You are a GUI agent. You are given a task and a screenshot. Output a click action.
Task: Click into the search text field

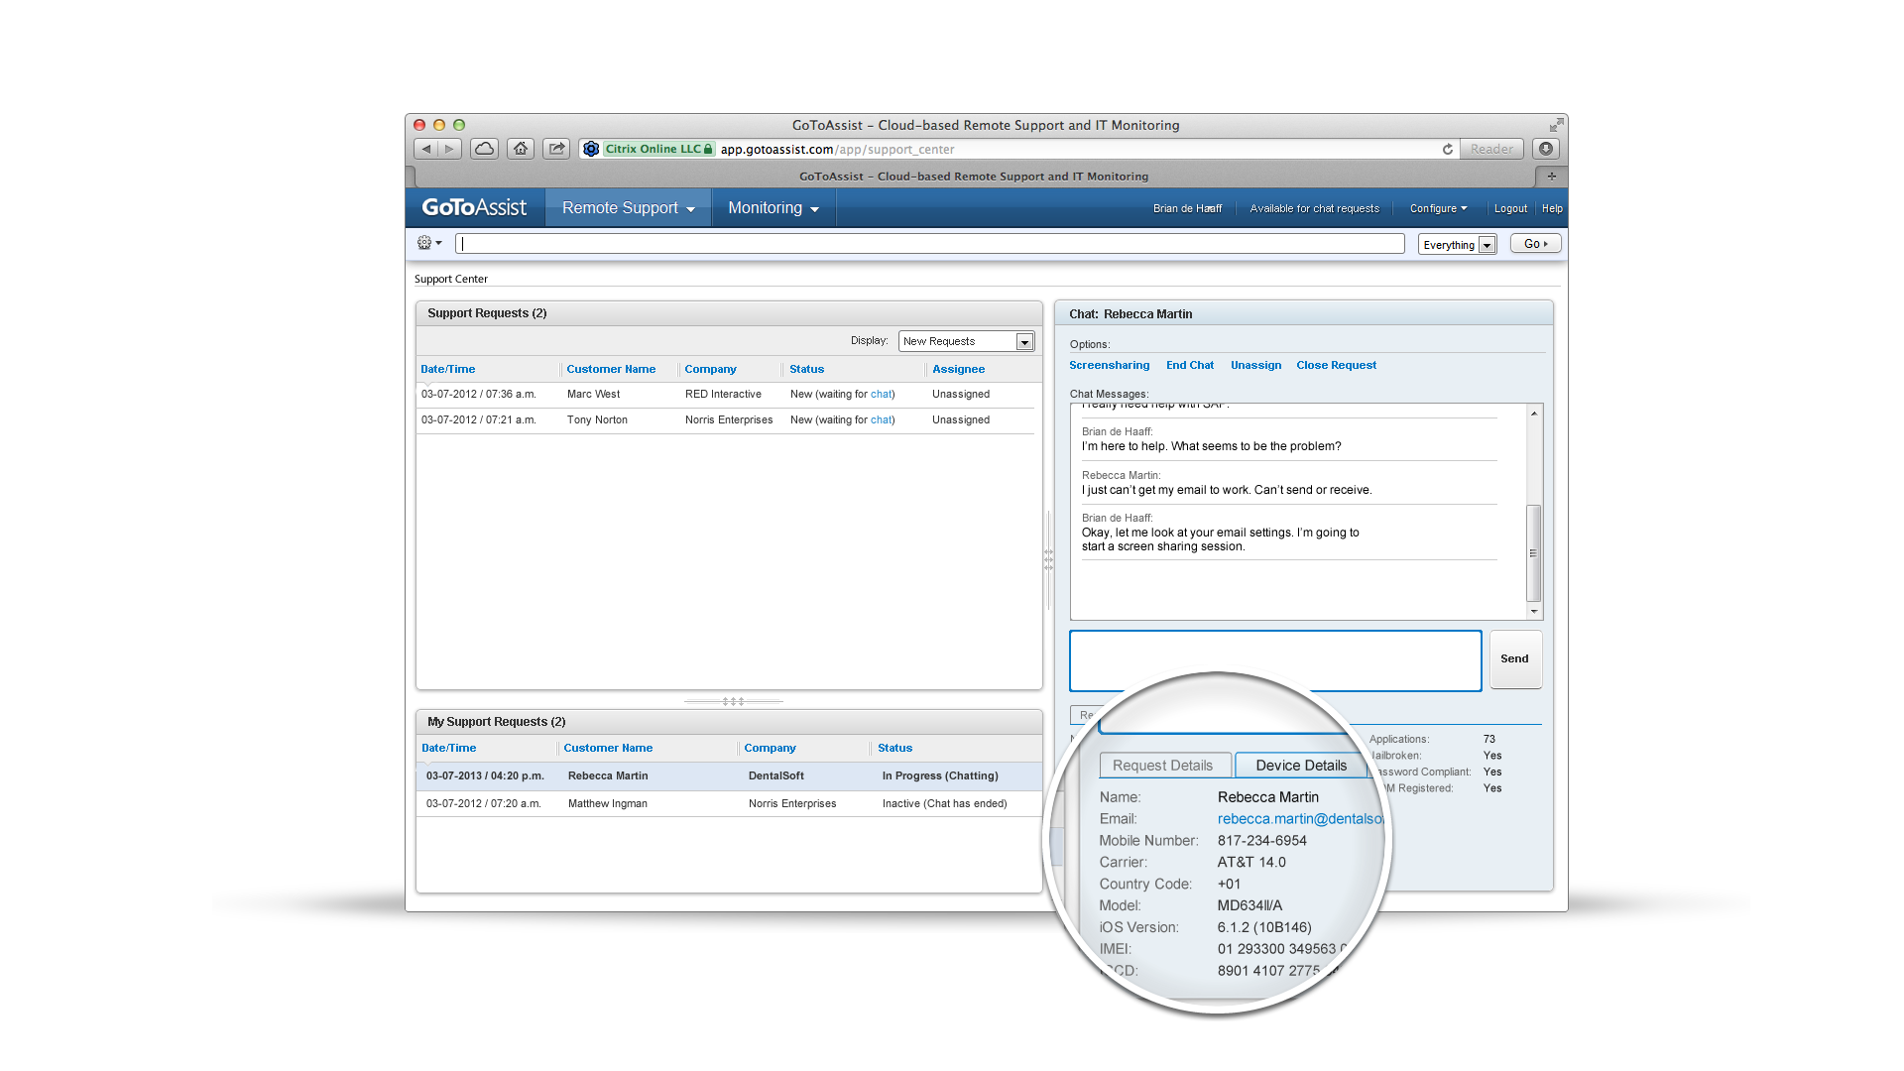[930, 244]
